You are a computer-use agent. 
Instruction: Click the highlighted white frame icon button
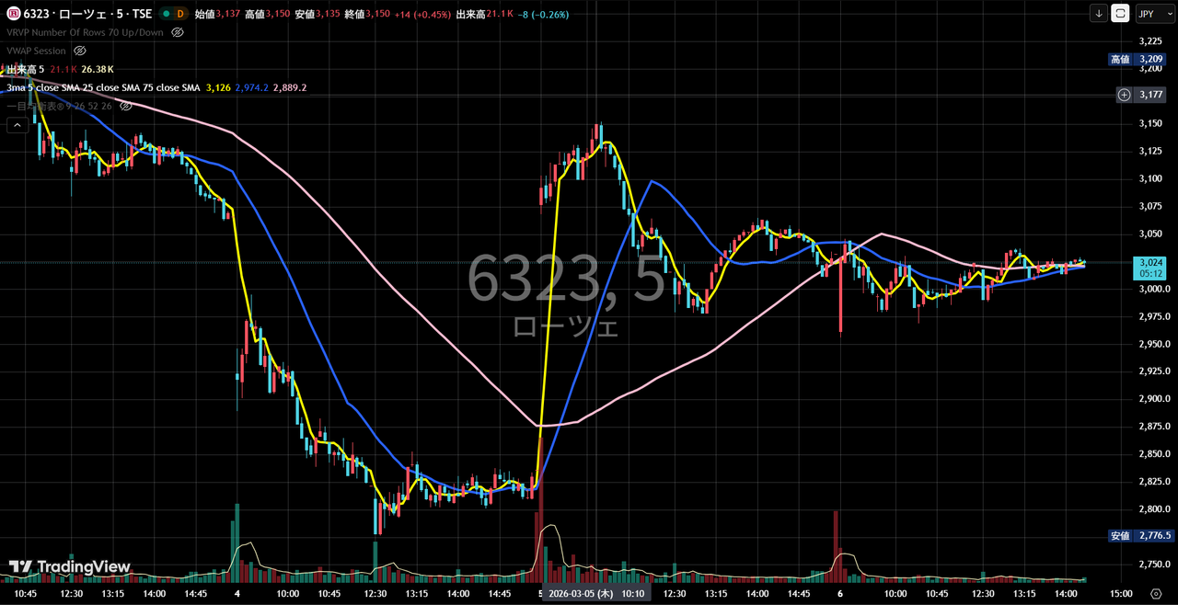[1121, 13]
